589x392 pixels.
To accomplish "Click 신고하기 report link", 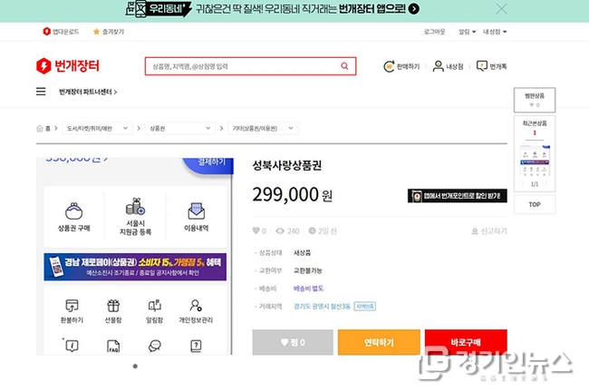I will (x=489, y=231).
